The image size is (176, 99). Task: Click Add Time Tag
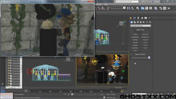(111, 98)
